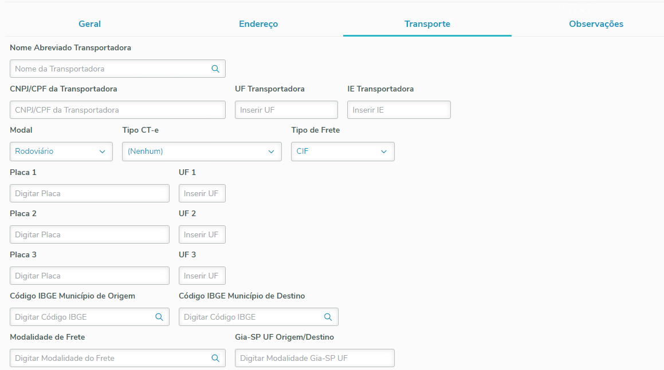Click search icon in Nome Abreviado Transportadora field
Image resolution: width=664 pixels, height=370 pixels.
tap(215, 69)
